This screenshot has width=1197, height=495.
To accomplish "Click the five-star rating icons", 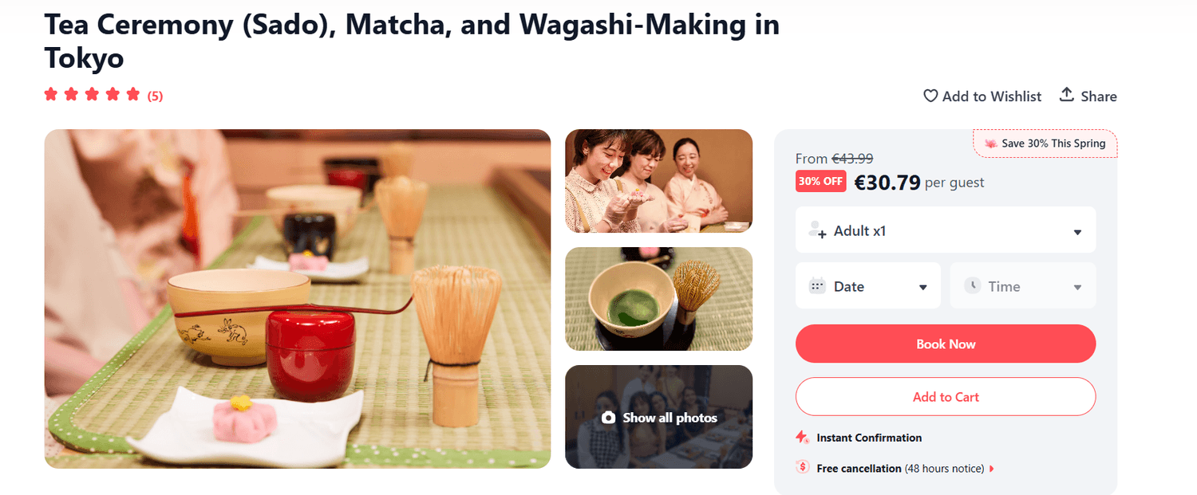I will pos(92,95).
